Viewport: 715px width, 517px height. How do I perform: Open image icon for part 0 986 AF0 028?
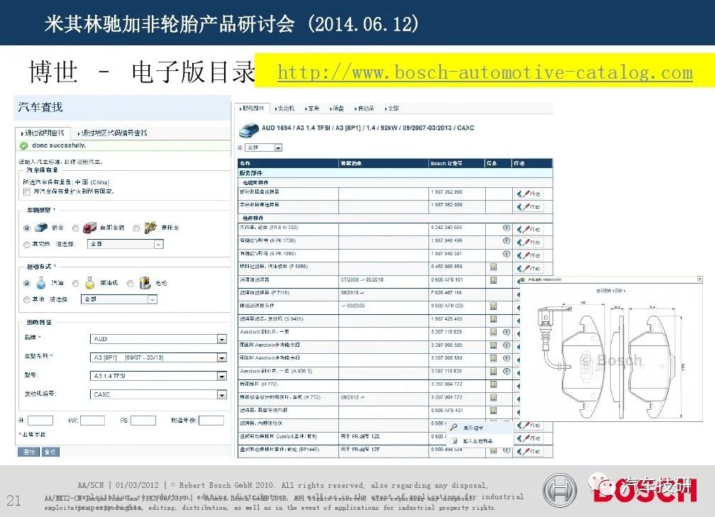[x=493, y=306]
